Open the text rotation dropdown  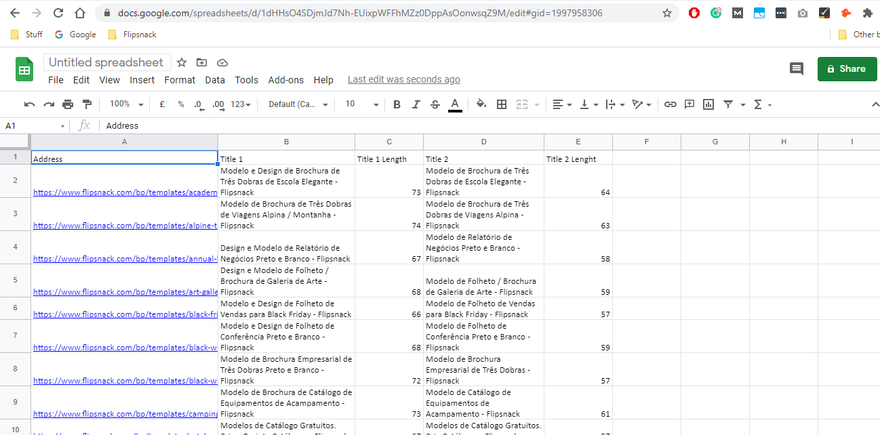[641, 104]
